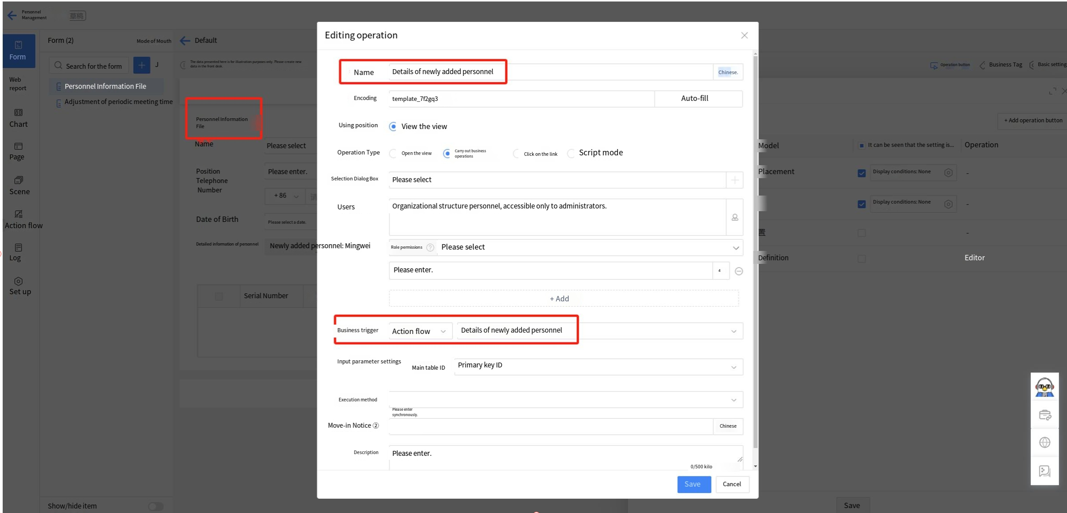Toggle the Show/hide item switch

pos(156,506)
